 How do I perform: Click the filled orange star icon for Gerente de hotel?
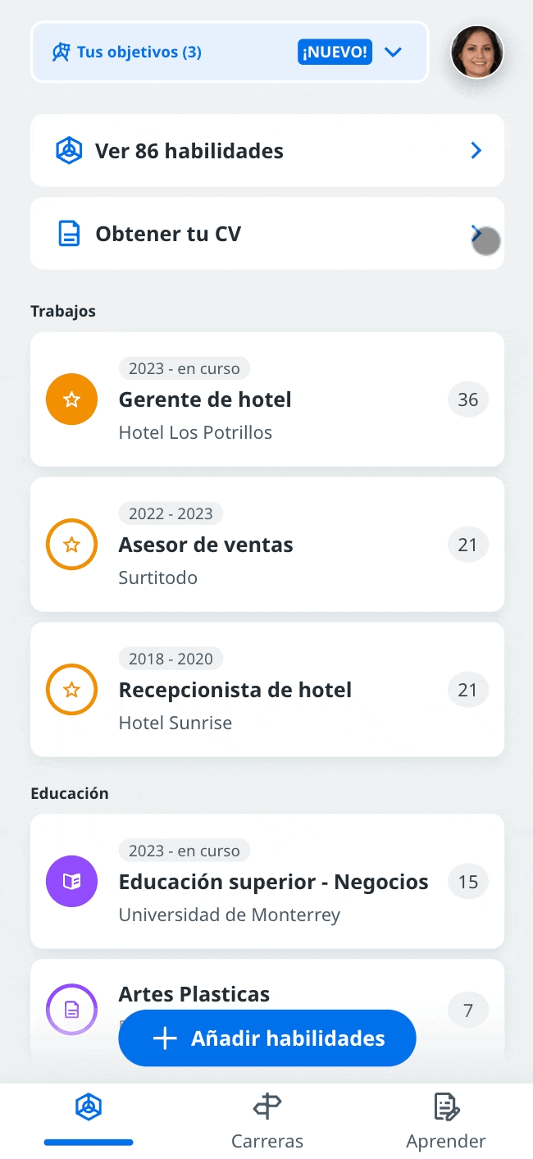(72, 399)
